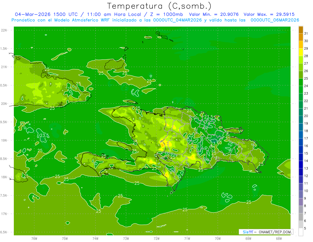Pick the colorbar swatch between 30 and 31
313x242 pixels.
click(x=301, y=37)
